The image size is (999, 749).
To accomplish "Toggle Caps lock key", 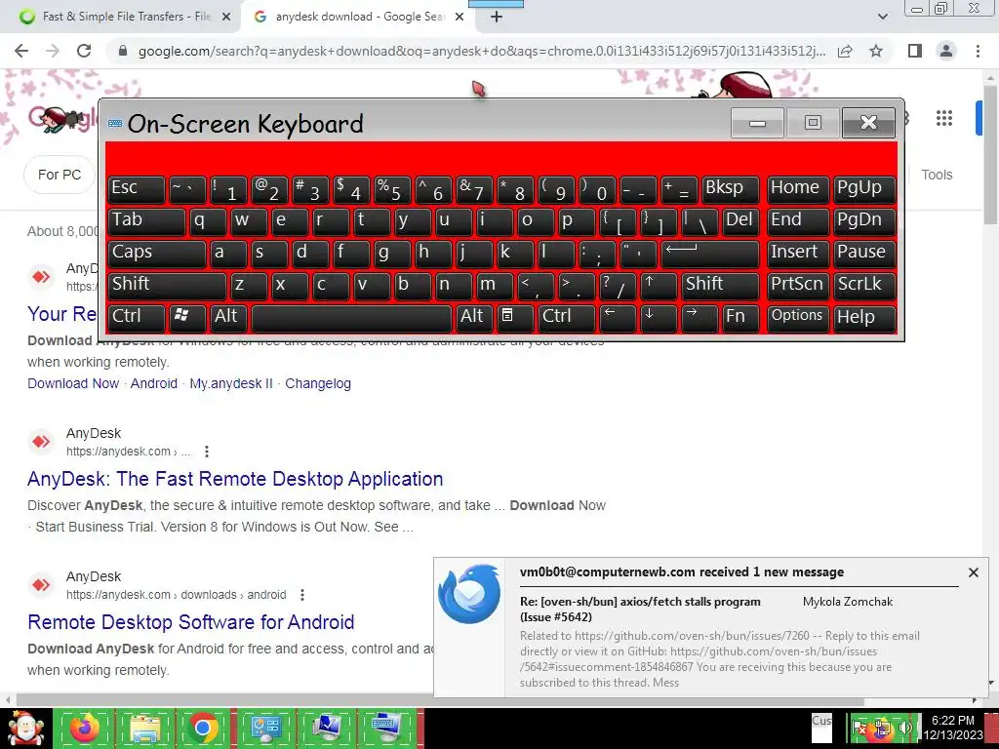I will [x=156, y=253].
